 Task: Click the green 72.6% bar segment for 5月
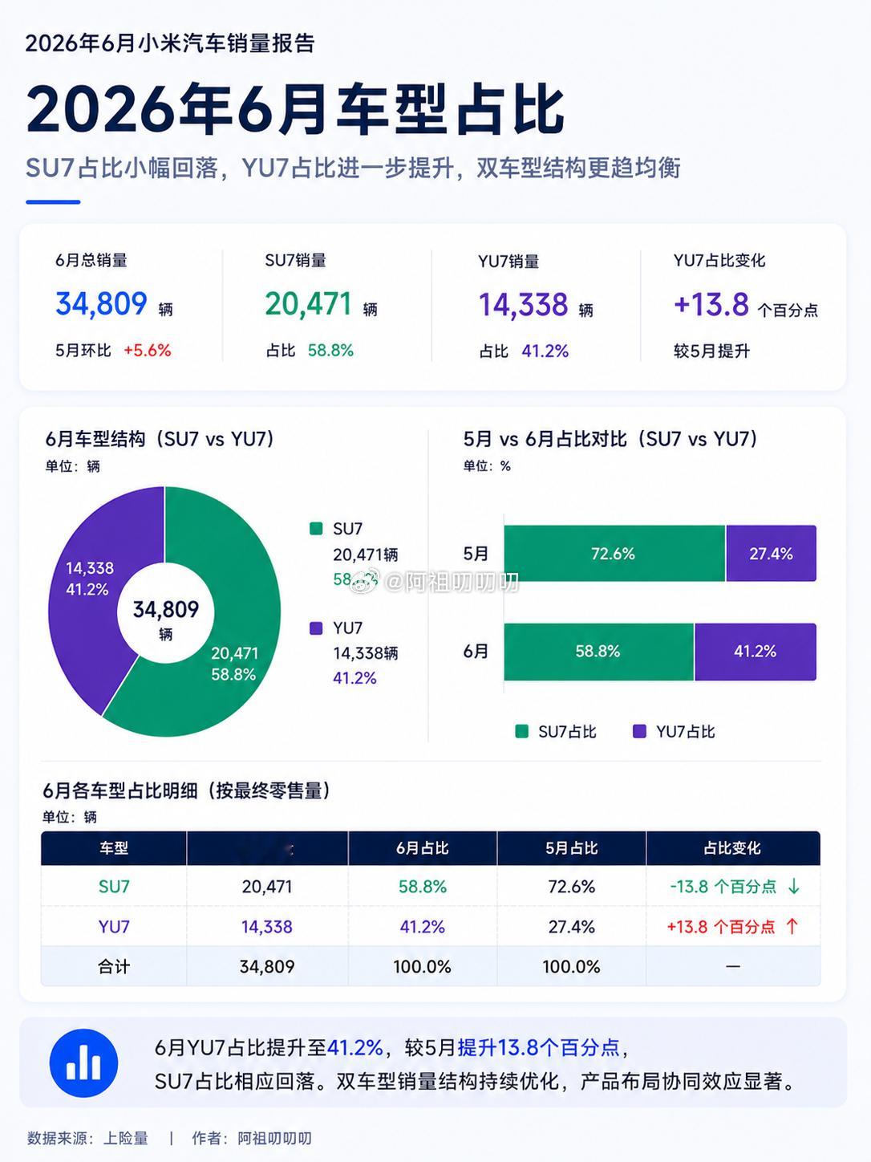click(x=614, y=554)
